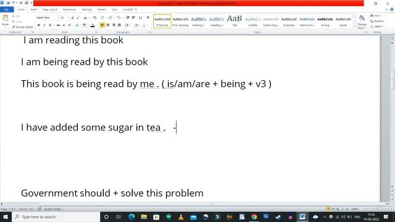Viewport: 395px width, 222px height.
Task: Switch to Page Layout tab
Action: (x=49, y=10)
